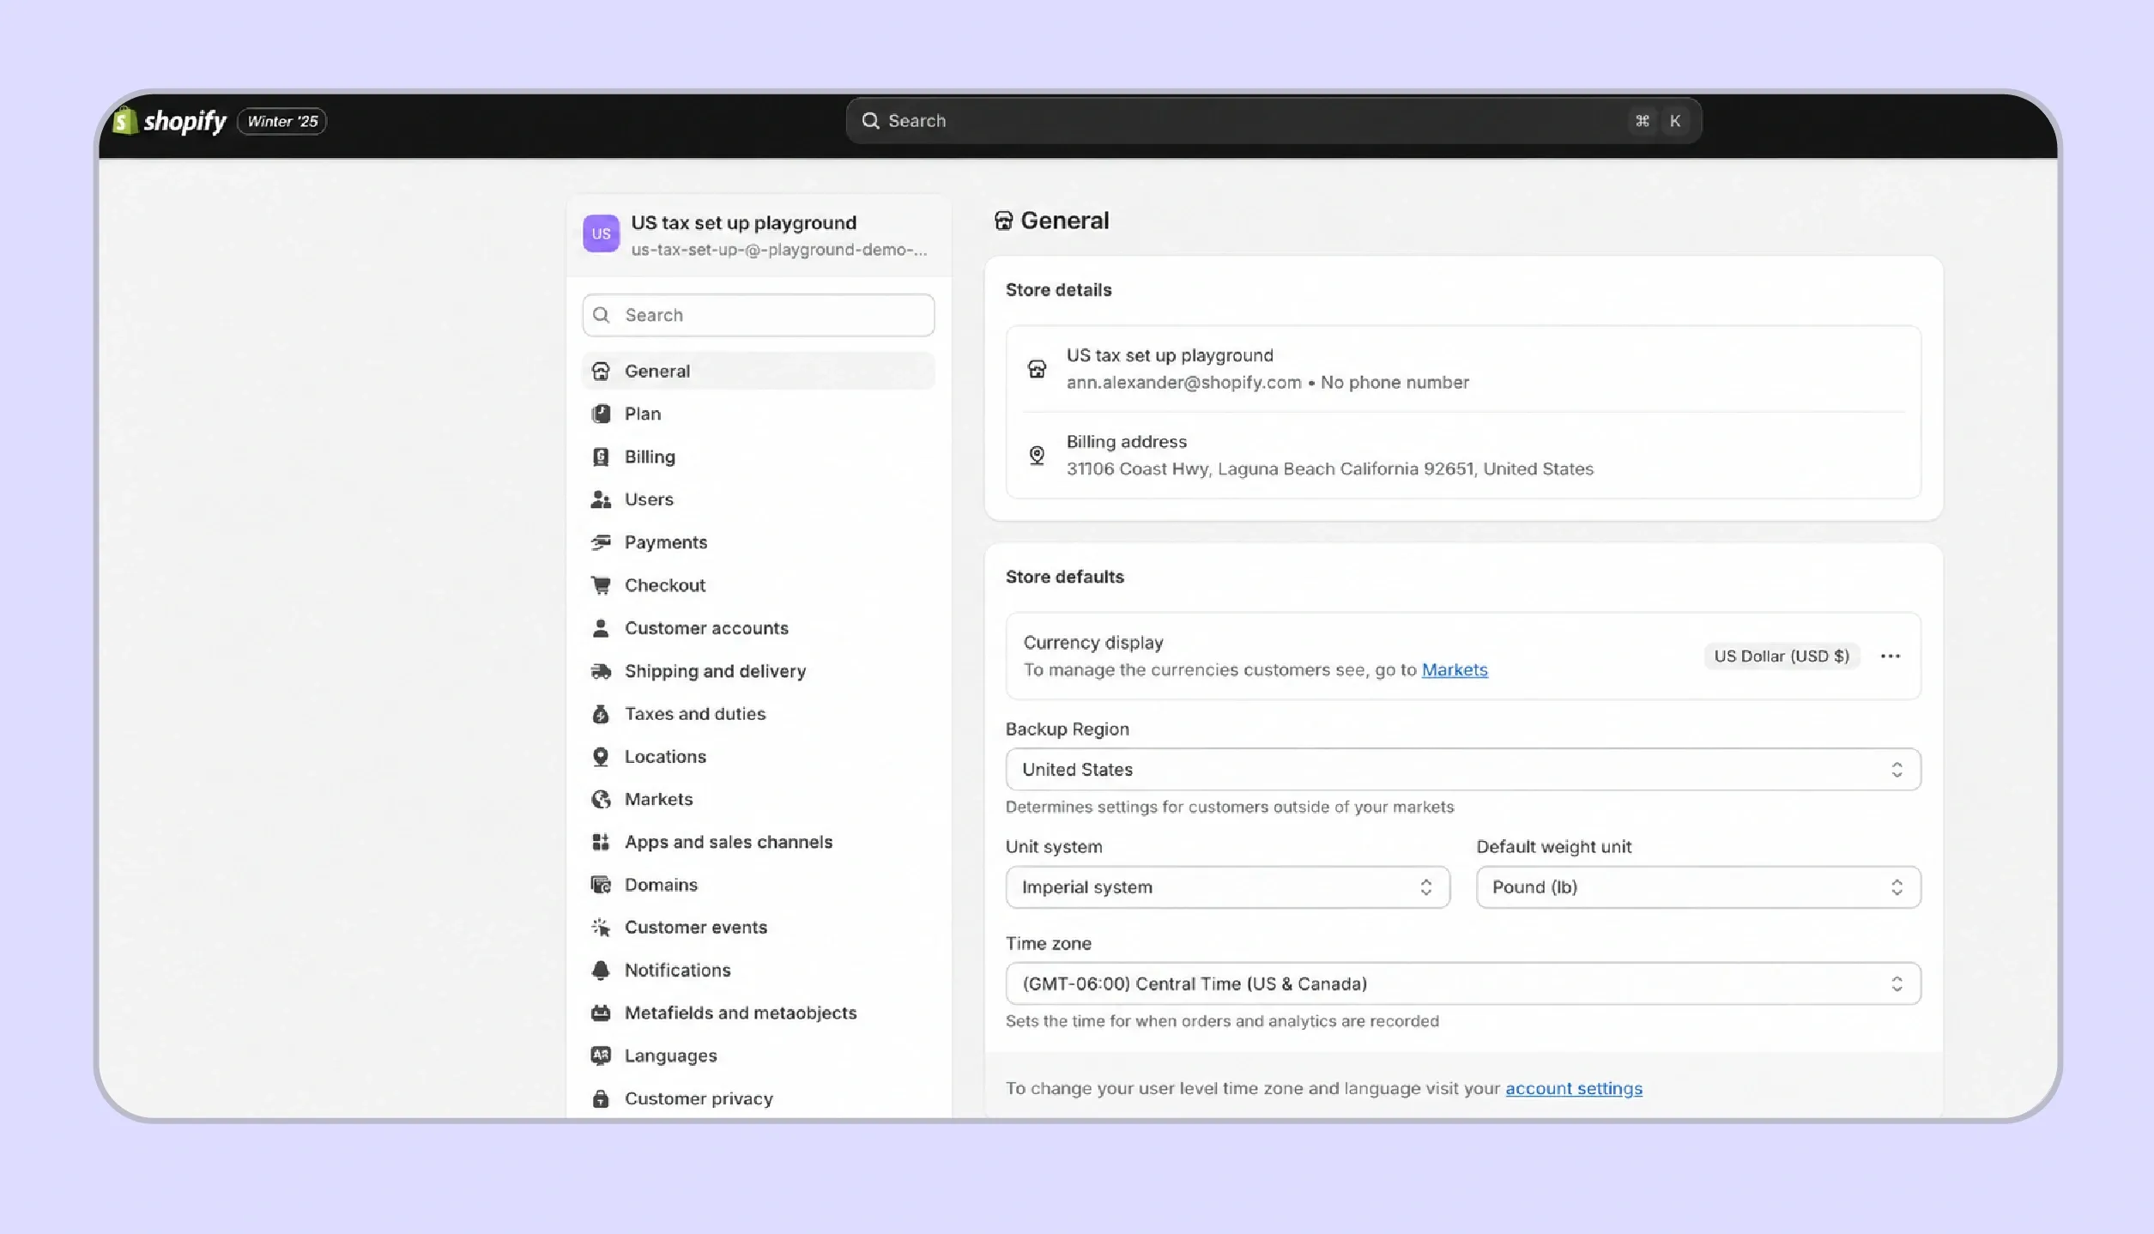Image resolution: width=2154 pixels, height=1234 pixels.
Task: Open Apps and sales channels settings
Action: pyautogui.click(x=758, y=842)
